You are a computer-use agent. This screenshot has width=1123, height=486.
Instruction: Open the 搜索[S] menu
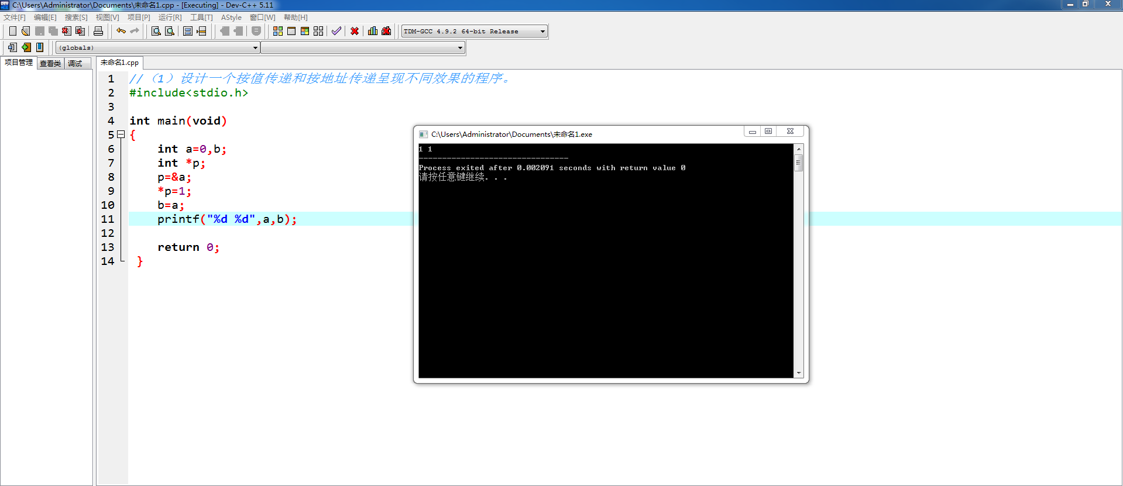click(76, 18)
